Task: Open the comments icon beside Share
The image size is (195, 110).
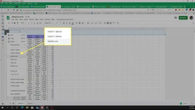Action: click(175, 18)
